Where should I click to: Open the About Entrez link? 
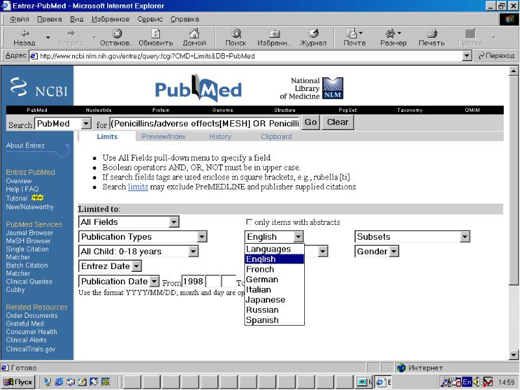point(25,146)
